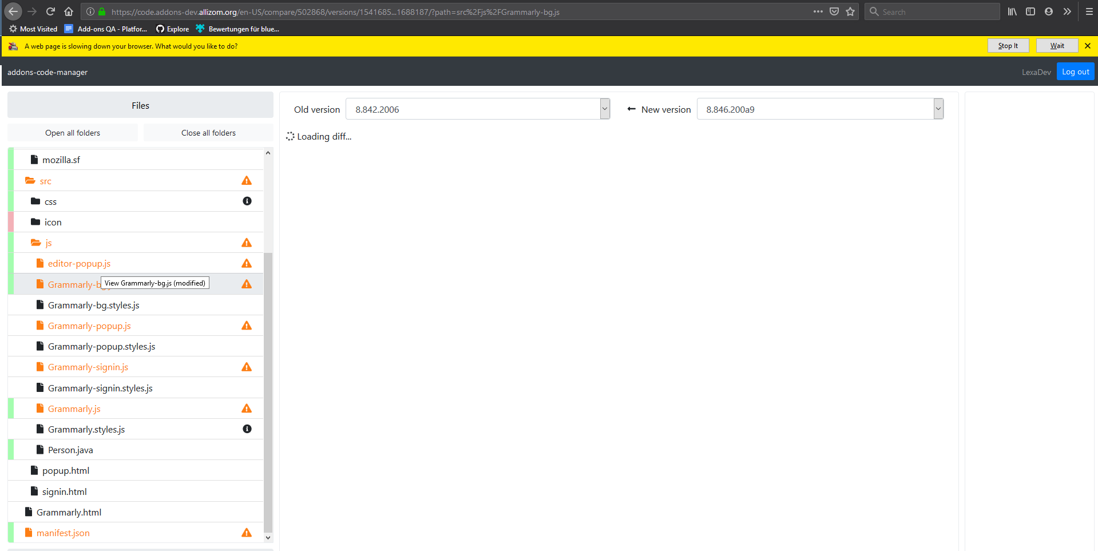Open Grammarly.js file

point(74,409)
